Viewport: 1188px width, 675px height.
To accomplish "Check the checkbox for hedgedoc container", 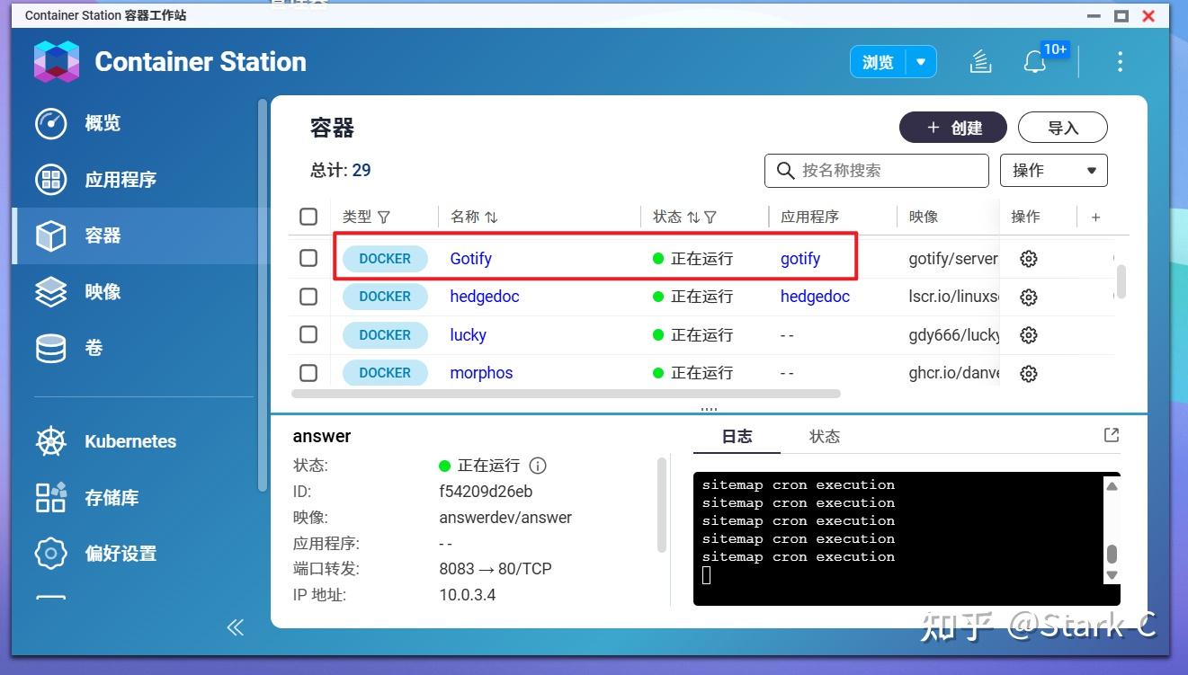I will [308, 297].
